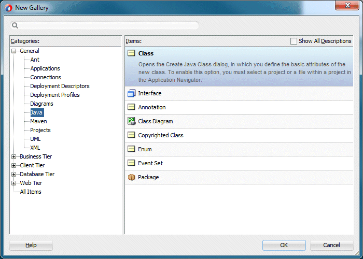The height and width of the screenshot is (259, 363).
Task: Select the Class Diagram item
Action: point(239,121)
